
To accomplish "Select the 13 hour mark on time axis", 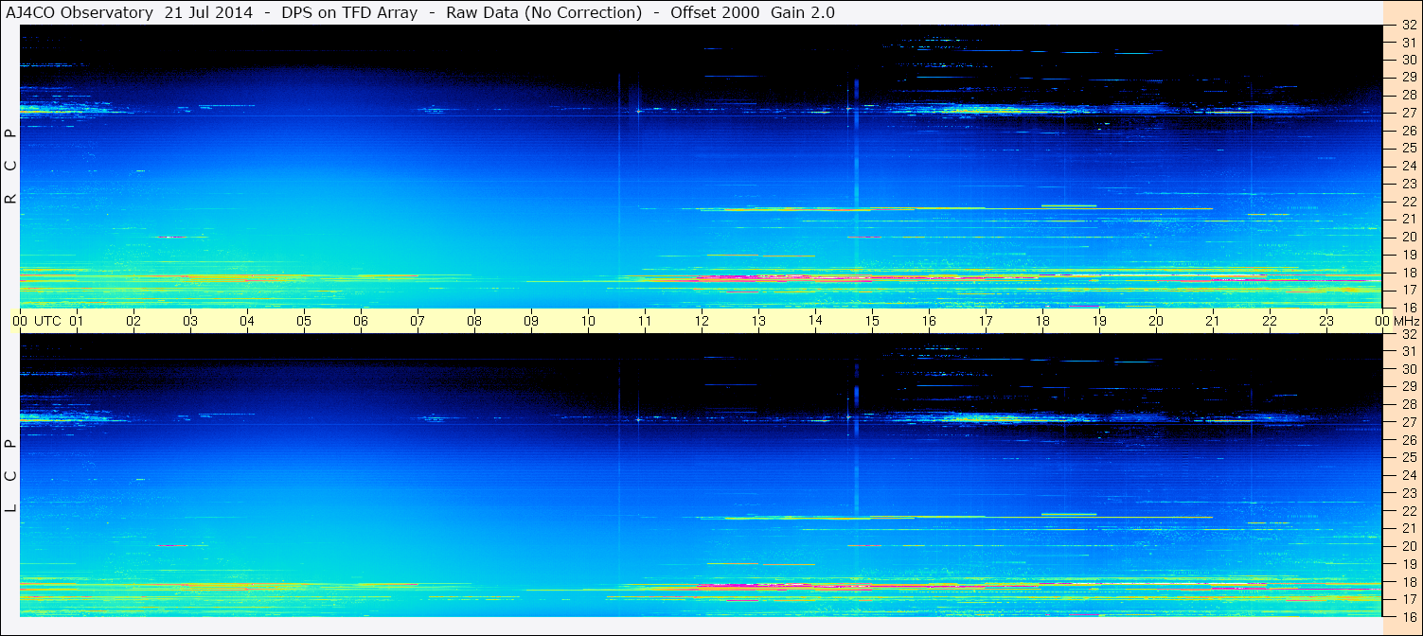I will [758, 321].
